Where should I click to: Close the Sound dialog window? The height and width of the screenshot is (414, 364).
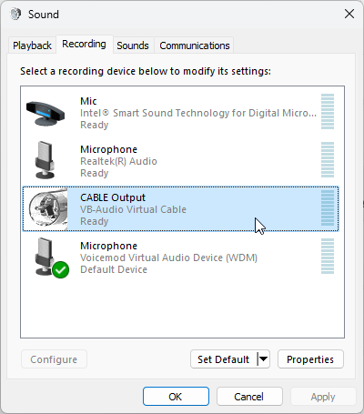point(349,14)
